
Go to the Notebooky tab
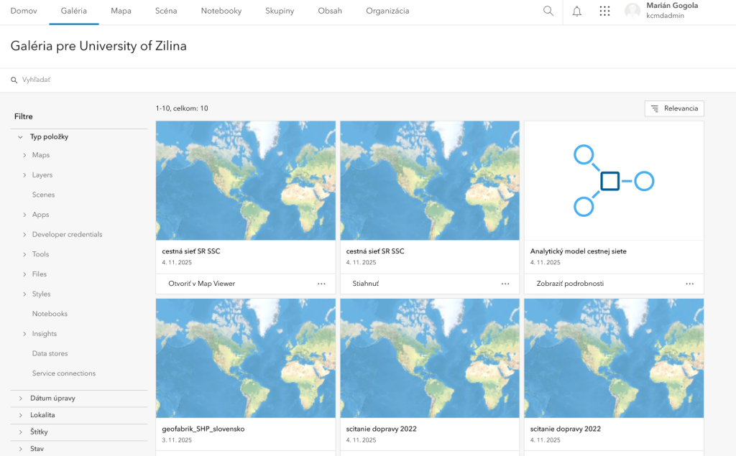(221, 11)
